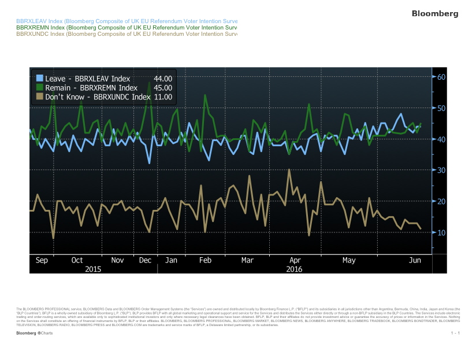This screenshot has width=476, height=344.
Task: Select 'Leave - BBRXLEAV Index' legend label
Action: [x=87, y=79]
